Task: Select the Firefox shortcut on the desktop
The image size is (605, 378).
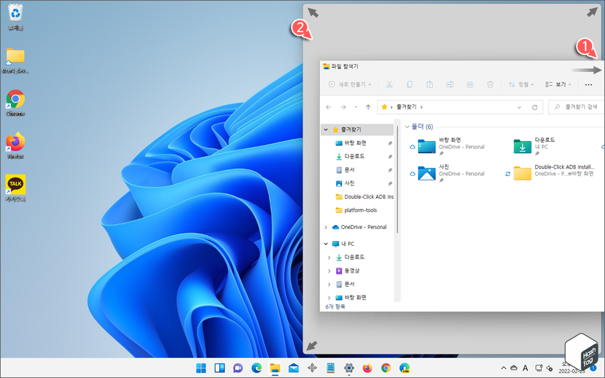Action: (x=15, y=146)
